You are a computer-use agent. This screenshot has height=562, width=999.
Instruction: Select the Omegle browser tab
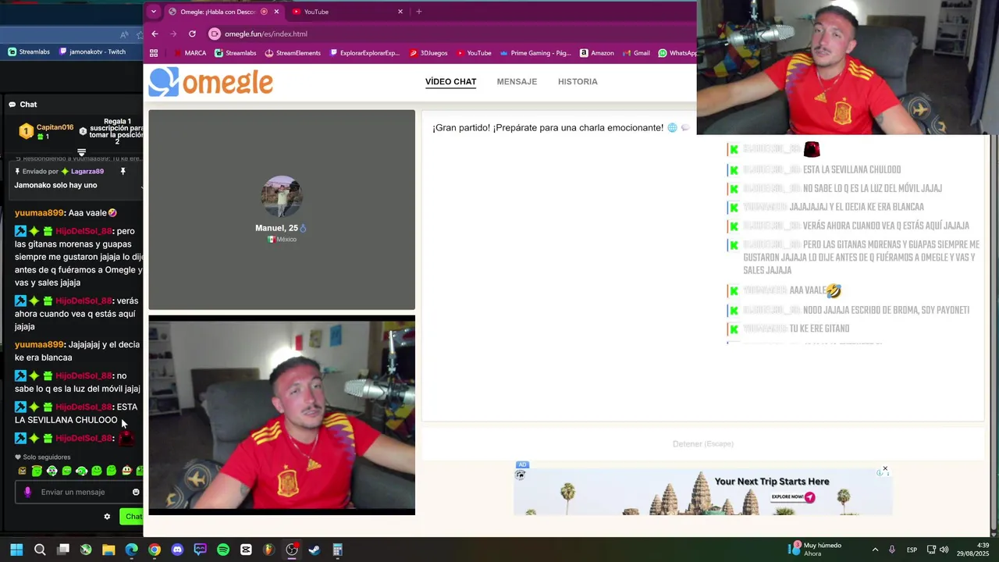pos(224,12)
